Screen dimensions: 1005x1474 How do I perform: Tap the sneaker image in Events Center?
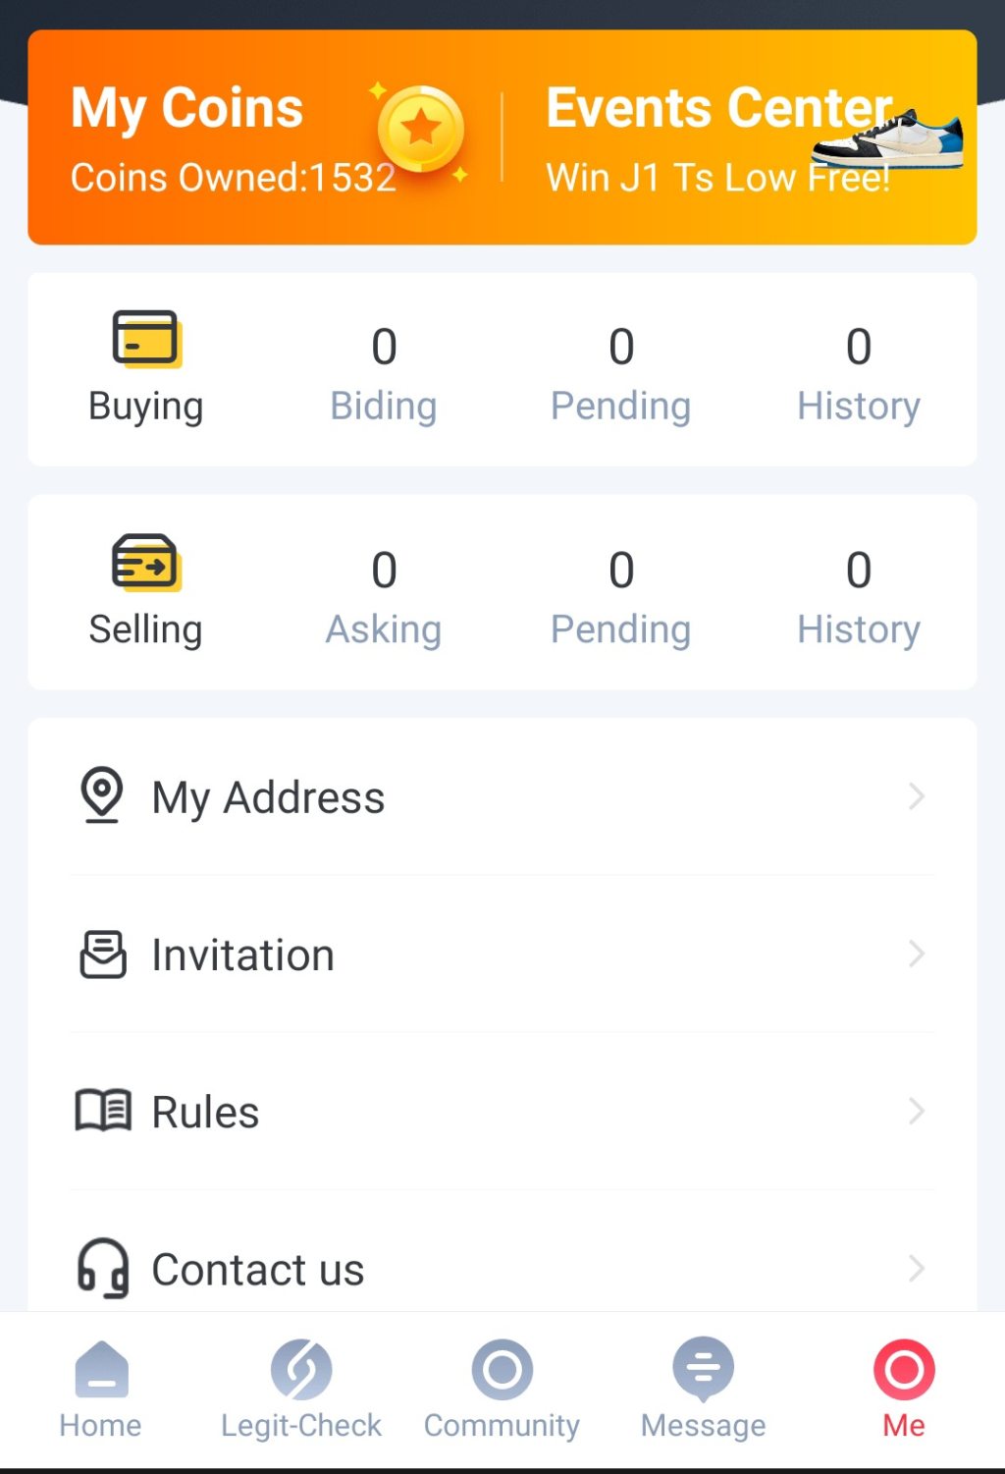point(889,139)
